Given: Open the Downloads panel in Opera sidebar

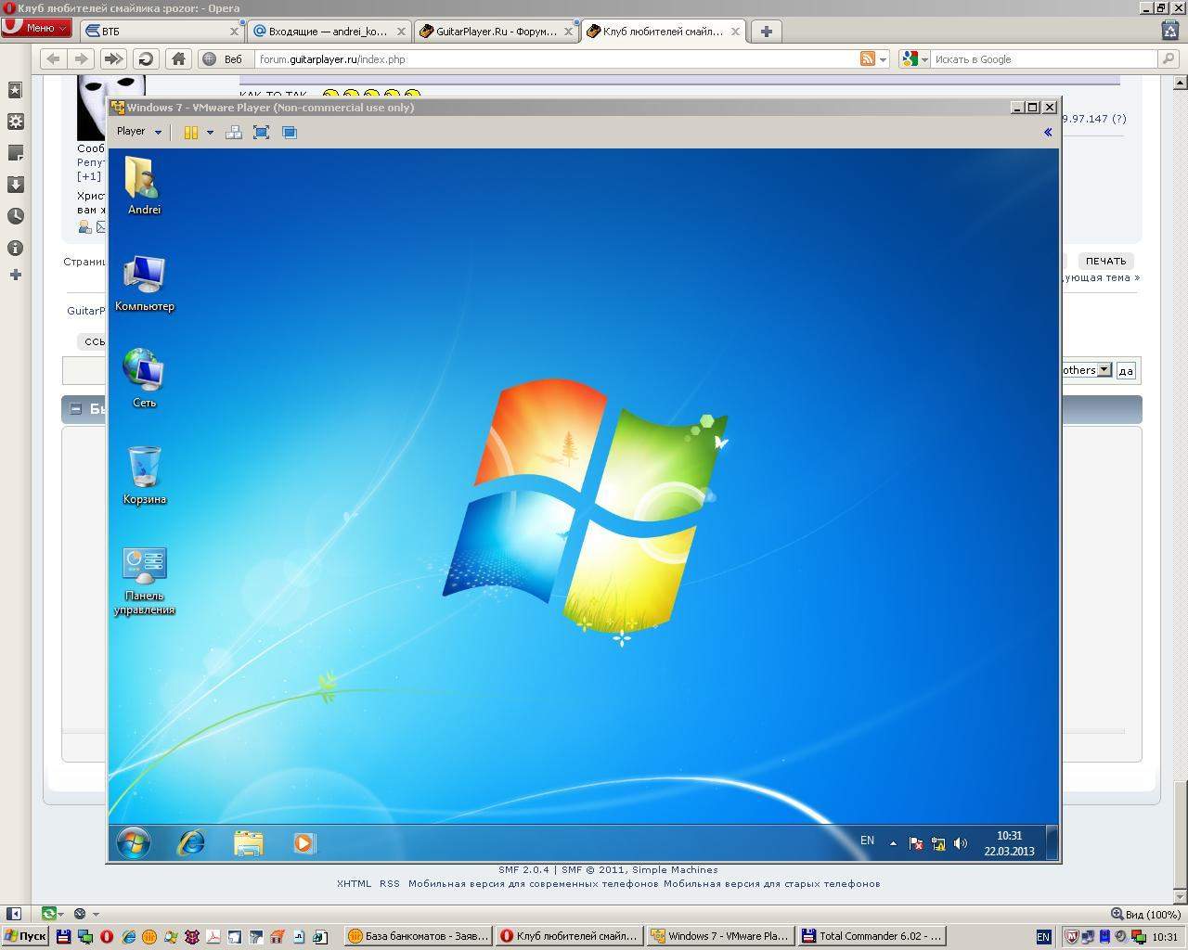Looking at the screenshot, I should [15, 185].
